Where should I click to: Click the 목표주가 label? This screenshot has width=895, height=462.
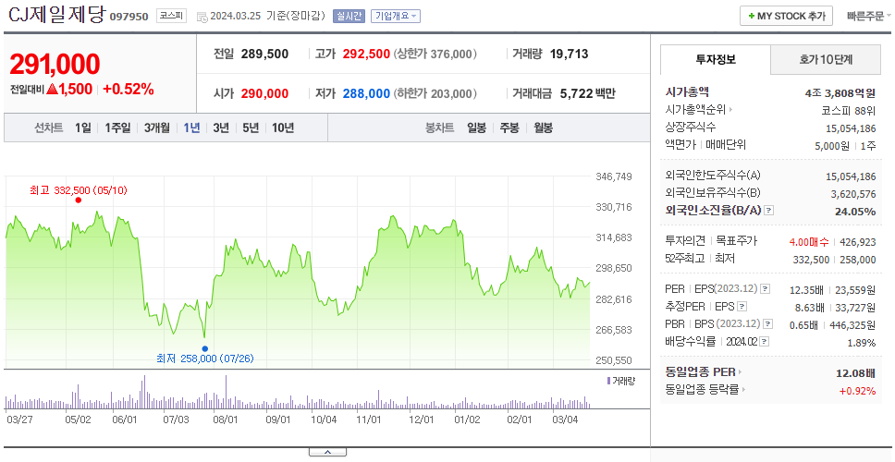[737, 240]
